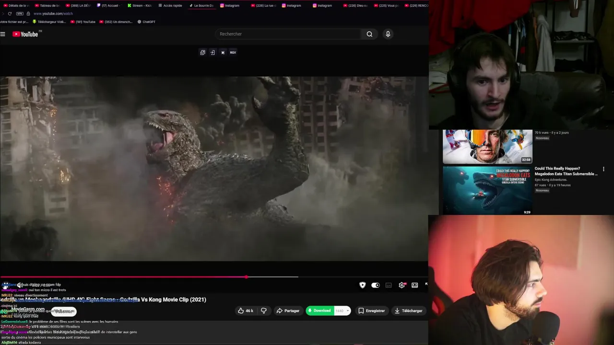Open the 32:58 sunglasses-man video thumbnail

click(487, 146)
